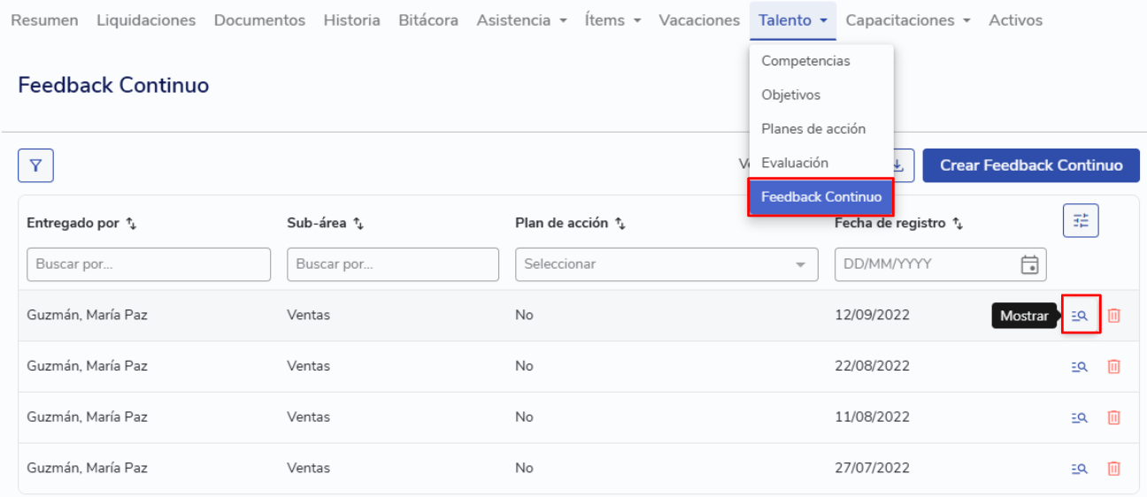This screenshot has height=497, width=1147.
Task: Open column settings icon in table header
Action: [1080, 221]
